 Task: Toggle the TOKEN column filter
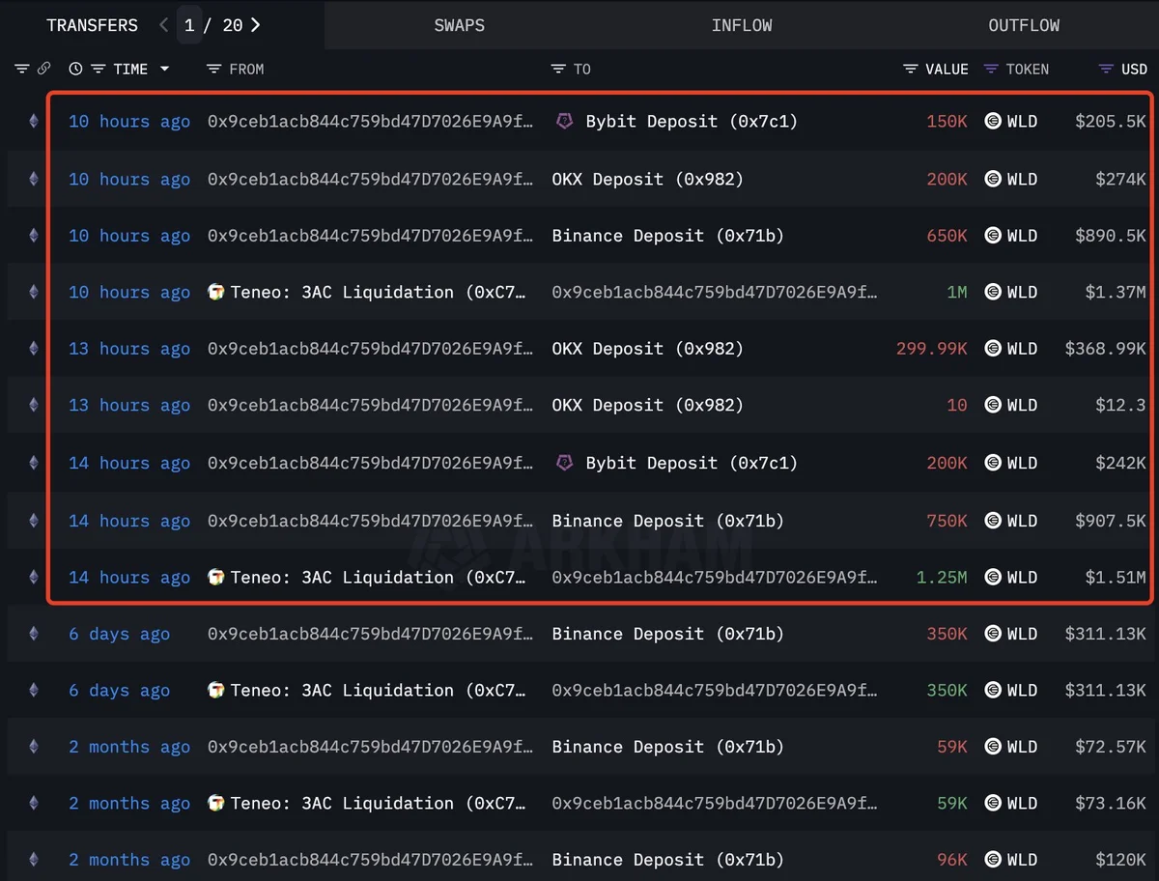pyautogui.click(x=990, y=69)
